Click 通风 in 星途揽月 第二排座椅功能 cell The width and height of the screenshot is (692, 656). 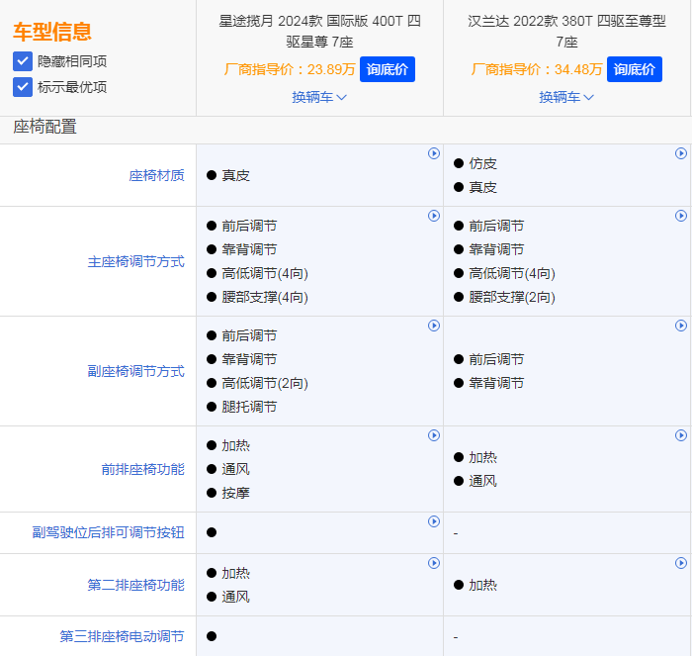[x=235, y=597]
